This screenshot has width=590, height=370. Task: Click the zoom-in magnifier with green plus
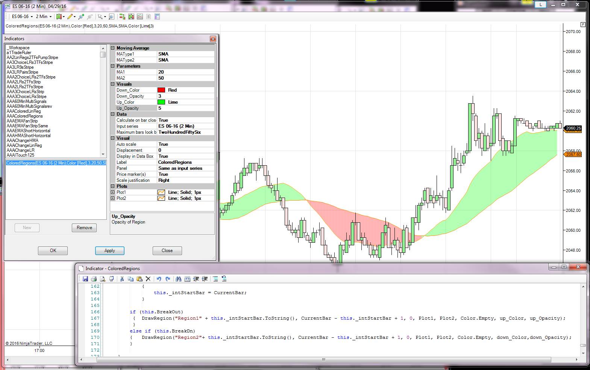[x=81, y=17]
